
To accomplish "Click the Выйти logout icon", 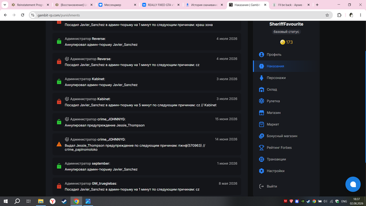I will pyautogui.click(x=261, y=187).
